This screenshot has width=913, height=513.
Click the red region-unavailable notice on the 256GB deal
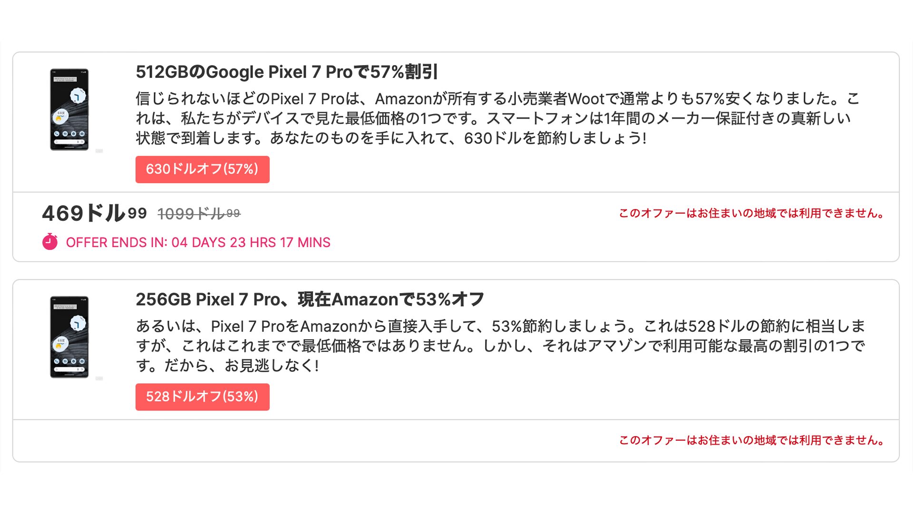[751, 440]
